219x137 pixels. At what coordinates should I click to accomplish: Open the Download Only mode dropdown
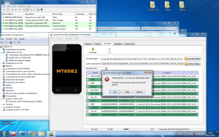point(106,68)
